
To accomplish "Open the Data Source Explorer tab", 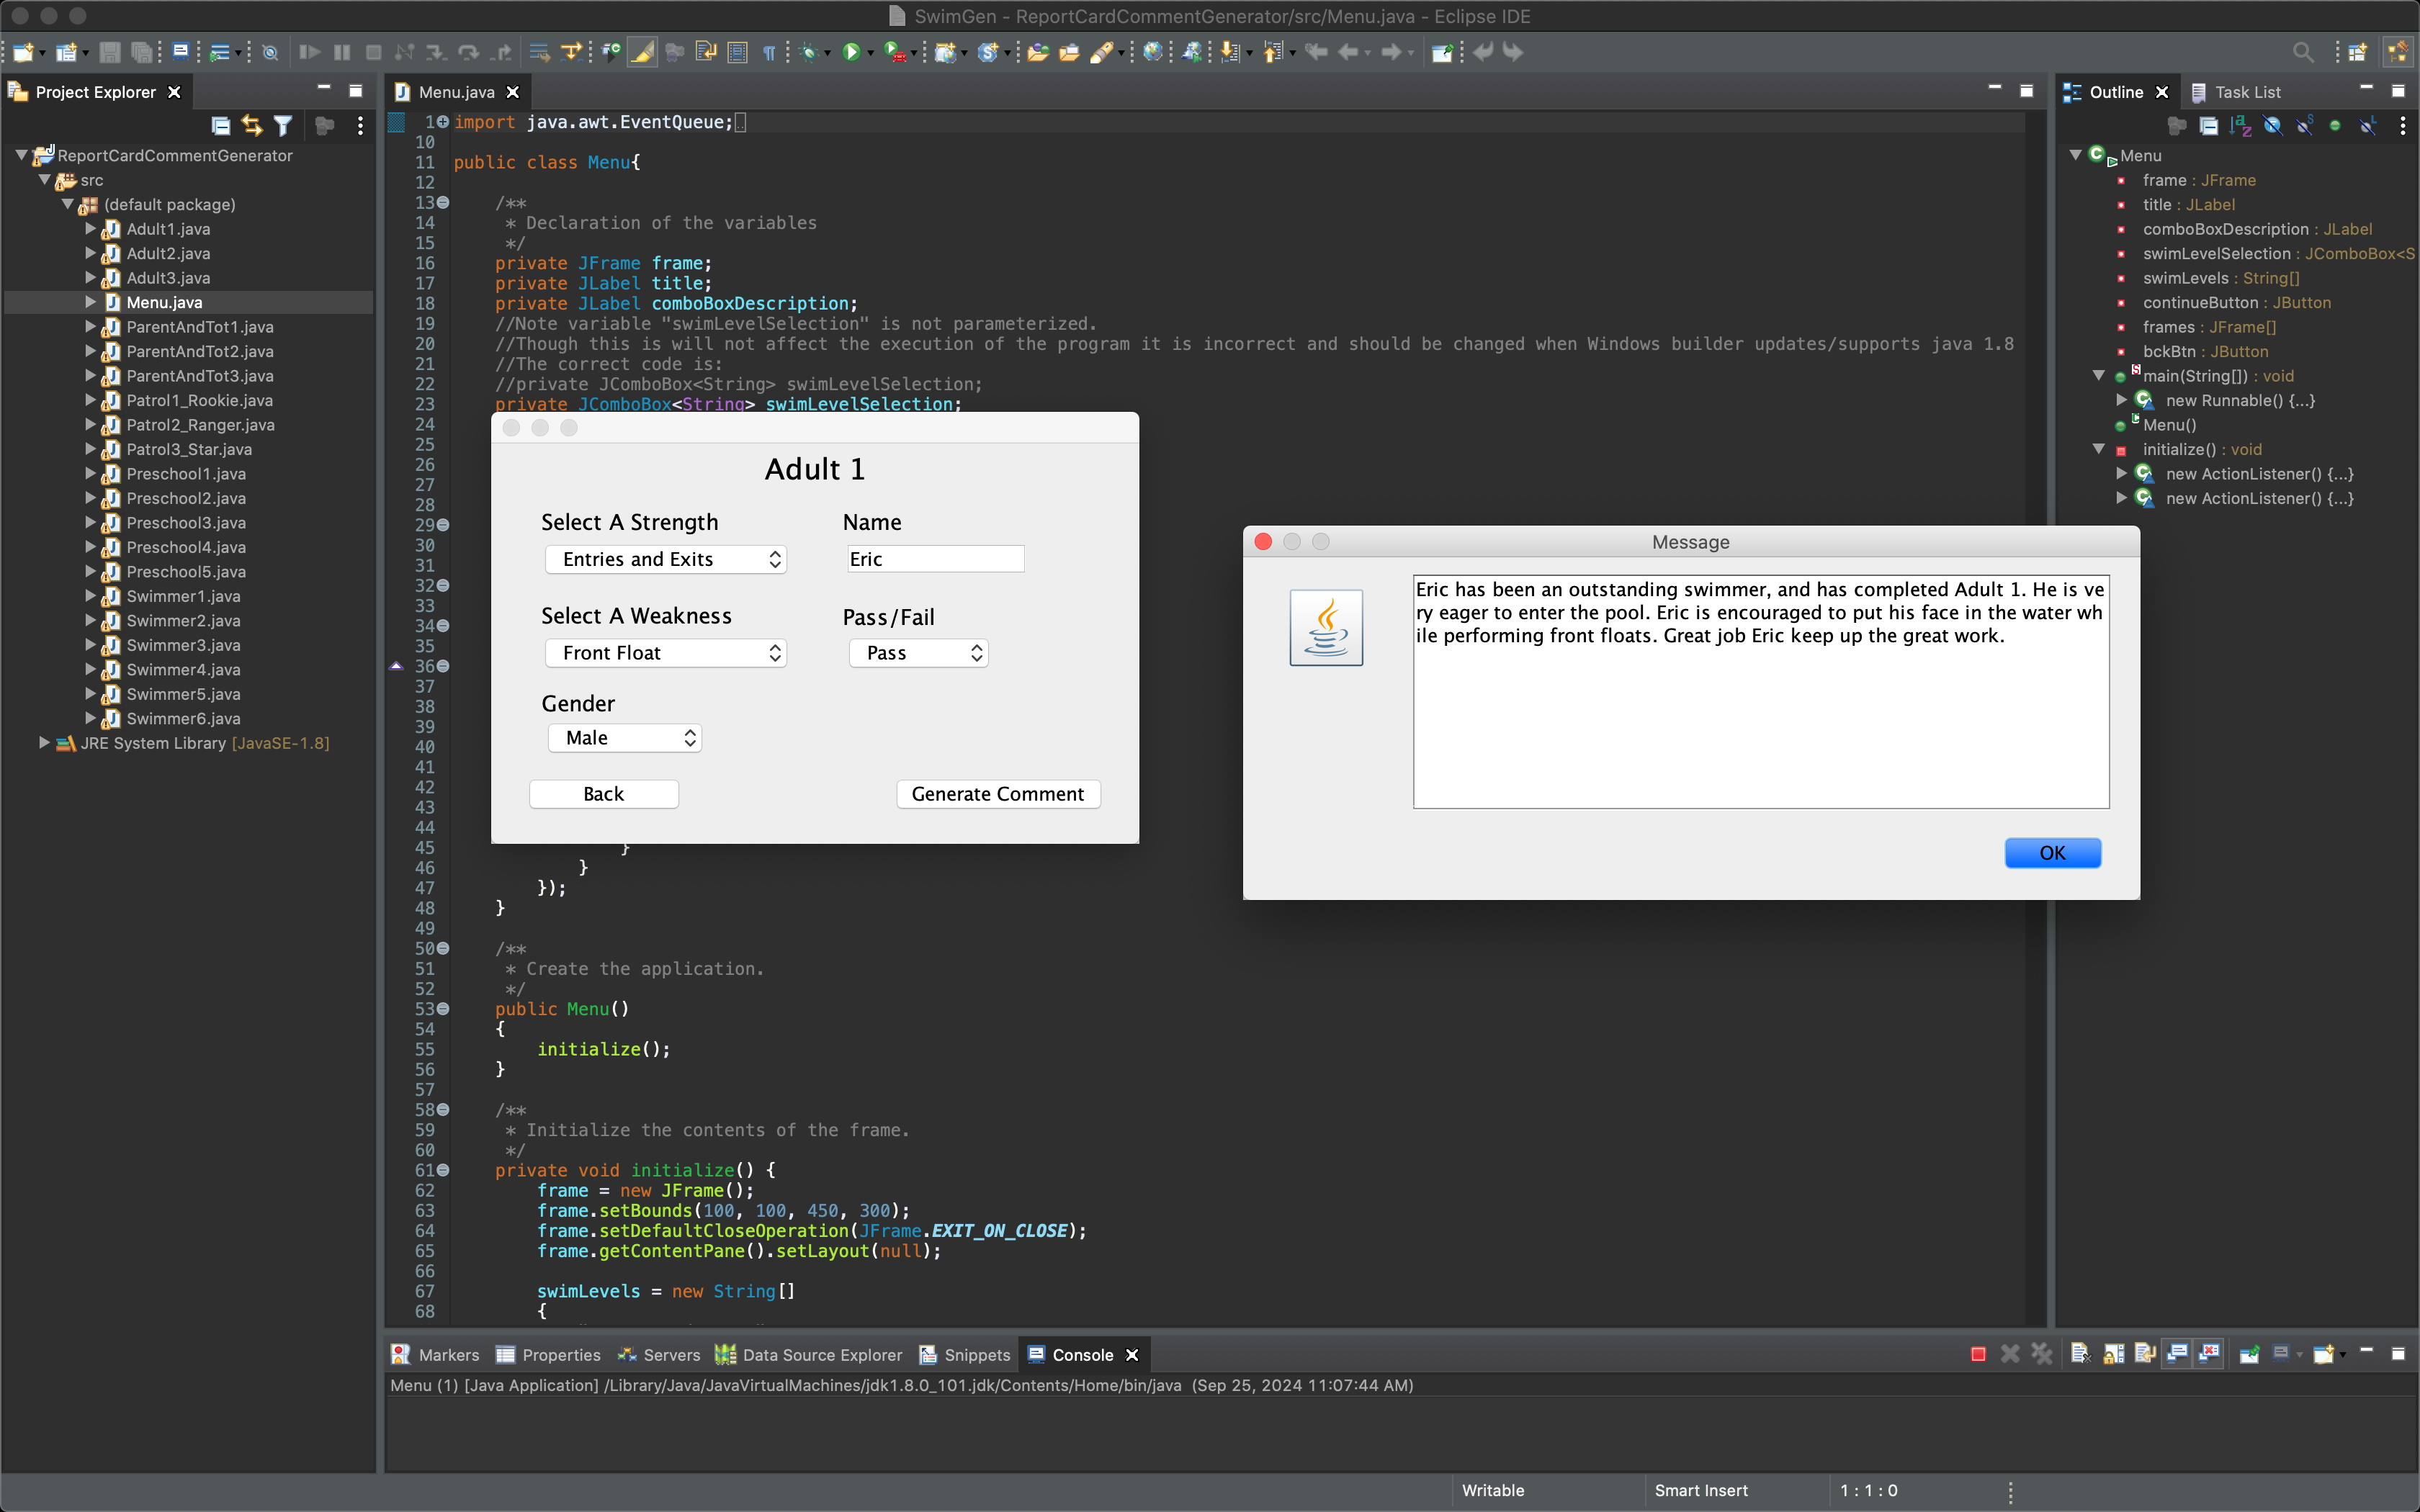I will 809,1355.
